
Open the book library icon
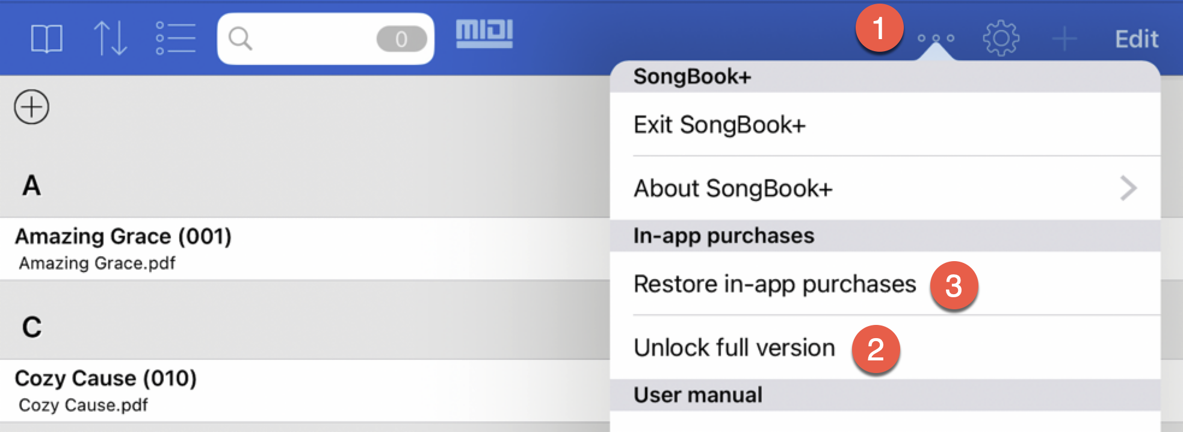(x=46, y=39)
